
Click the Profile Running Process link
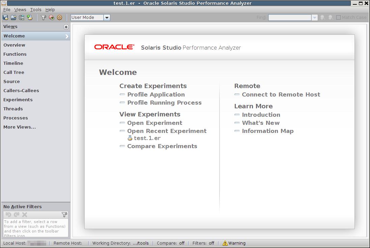(165, 103)
